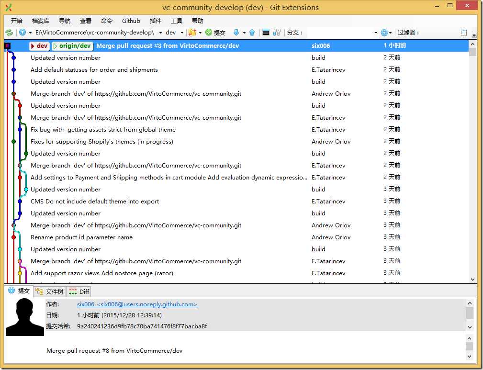This screenshot has height=370, width=483.
Task: Click the '1 小时前' date cell of the top commit
Action: 394,45
